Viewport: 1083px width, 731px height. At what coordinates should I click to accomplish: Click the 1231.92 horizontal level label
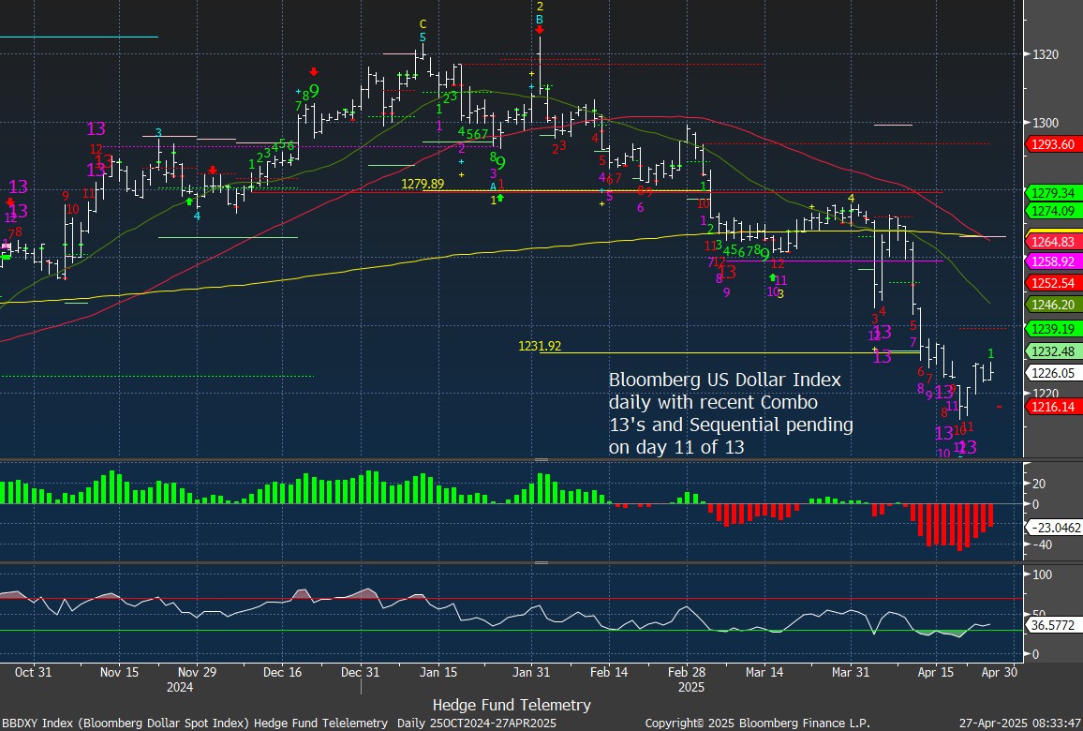[540, 346]
